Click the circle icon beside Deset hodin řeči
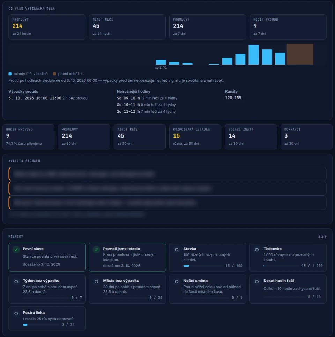The height and width of the screenshot is (337, 335). coord(257,282)
